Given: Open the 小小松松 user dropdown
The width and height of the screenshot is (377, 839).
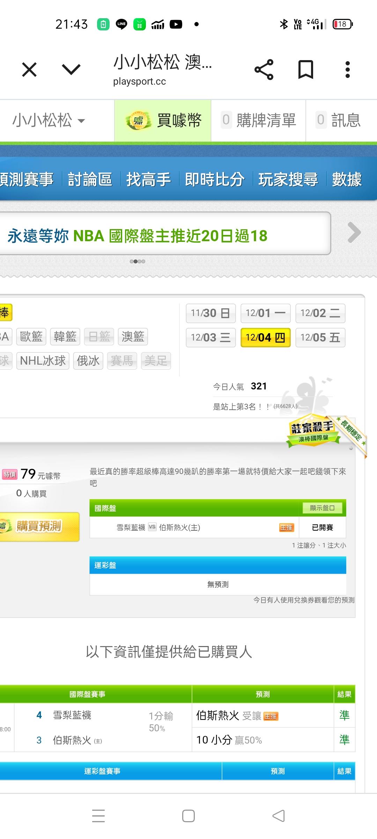Looking at the screenshot, I should pyautogui.click(x=49, y=121).
